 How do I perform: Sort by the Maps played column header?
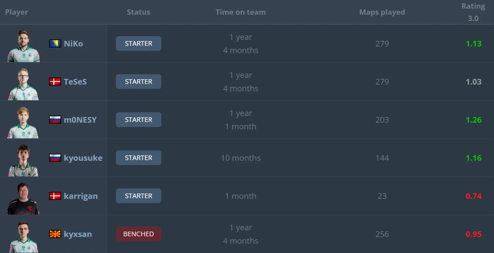(382, 12)
